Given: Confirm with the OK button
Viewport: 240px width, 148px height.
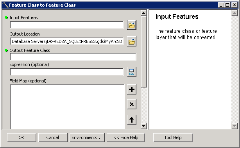Looking at the screenshot, I should (x=21, y=137).
